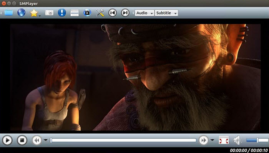The height and width of the screenshot is (153, 269).
Task: Show file information with the blue exclamation icon
Action: click(x=62, y=13)
